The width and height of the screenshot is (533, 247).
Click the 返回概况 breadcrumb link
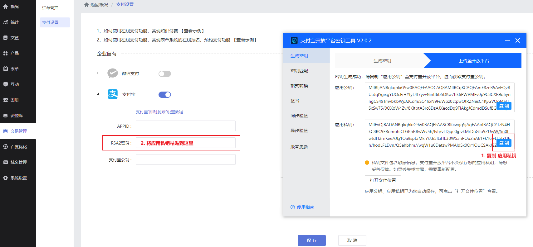[99, 5]
